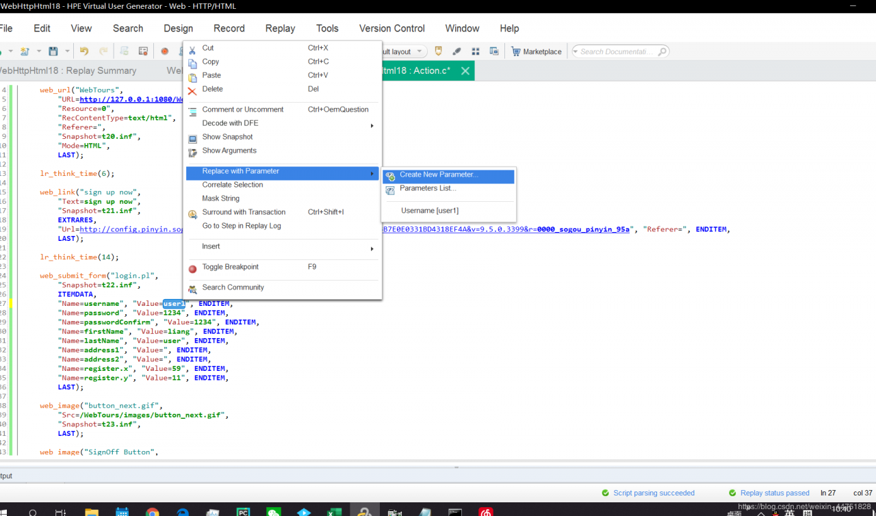Click the yellow shield bookmark toolbar icon
This screenshot has height=516, width=876.
[439, 51]
